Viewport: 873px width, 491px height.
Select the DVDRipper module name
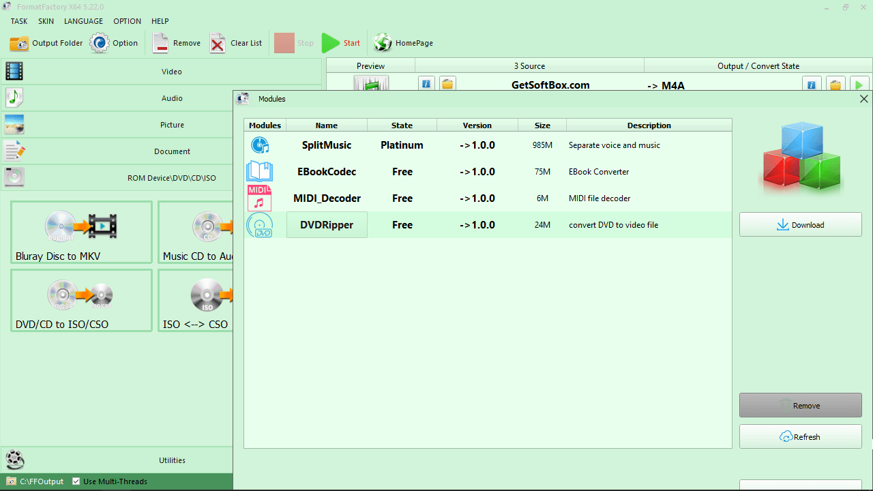[x=327, y=225]
